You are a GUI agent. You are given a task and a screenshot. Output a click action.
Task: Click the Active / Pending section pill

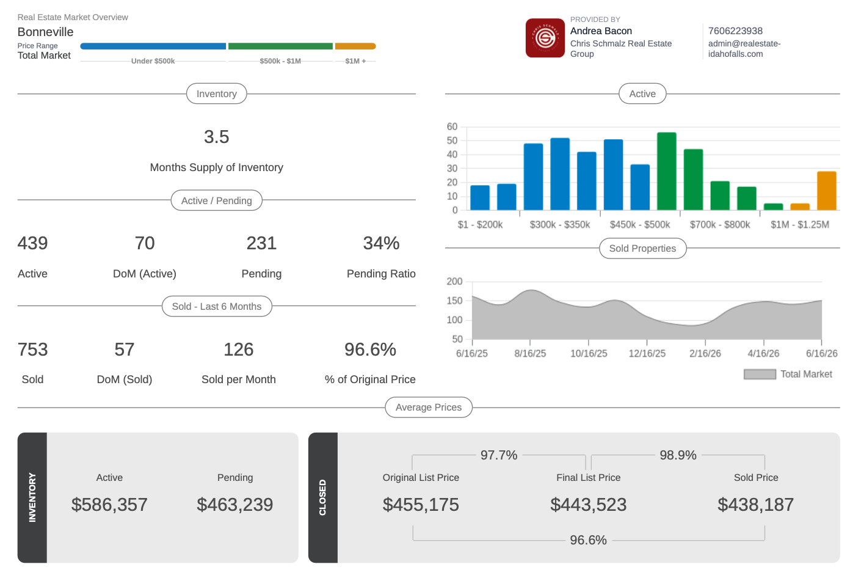click(217, 200)
